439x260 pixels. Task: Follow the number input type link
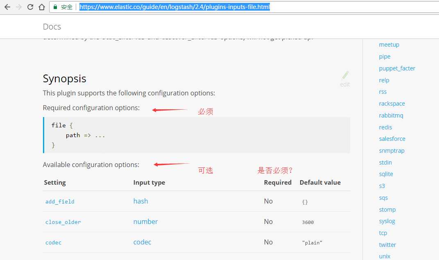tap(145, 222)
